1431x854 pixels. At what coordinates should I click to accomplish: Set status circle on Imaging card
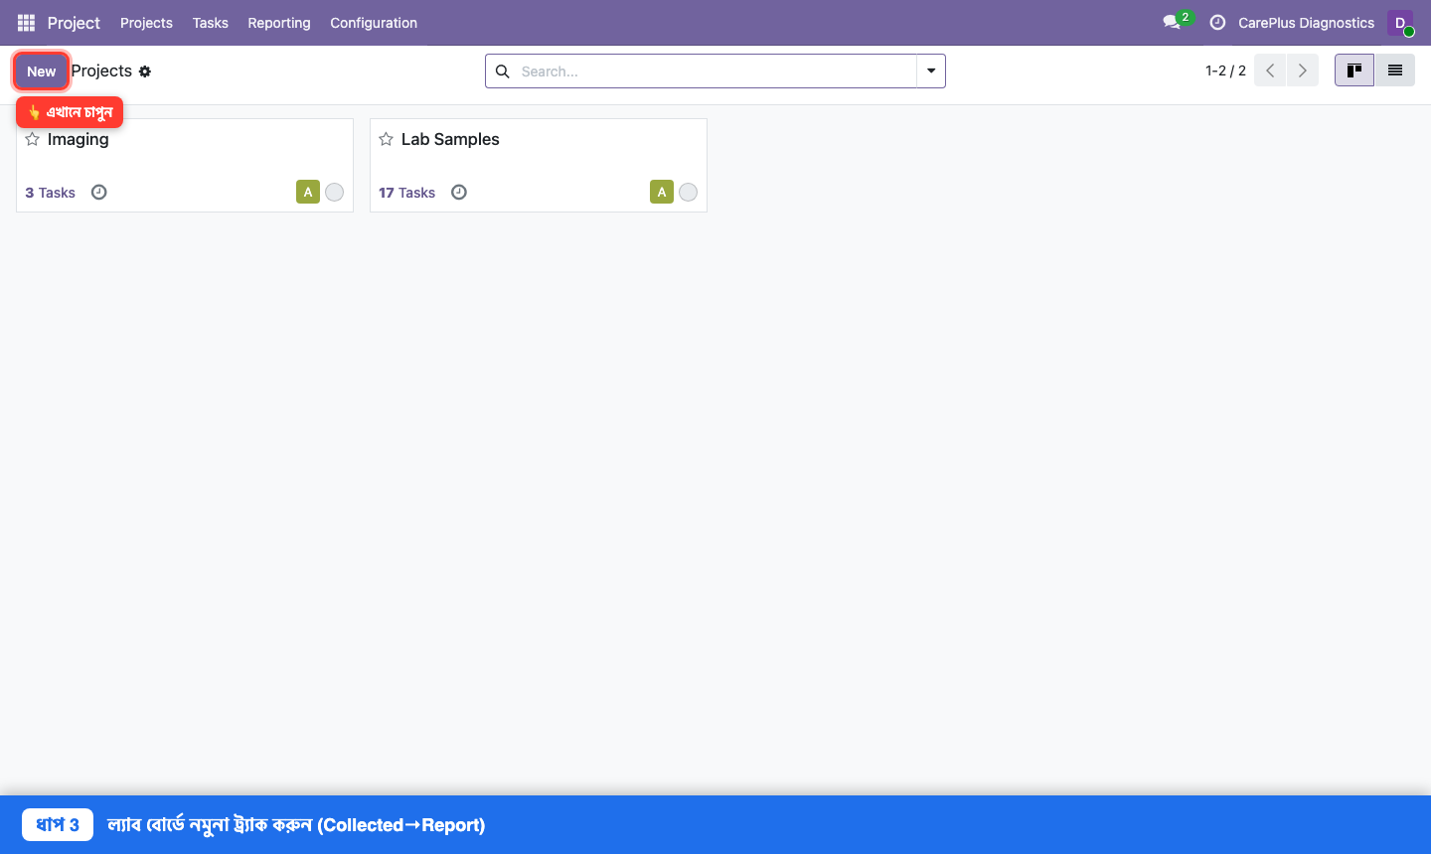(x=335, y=193)
